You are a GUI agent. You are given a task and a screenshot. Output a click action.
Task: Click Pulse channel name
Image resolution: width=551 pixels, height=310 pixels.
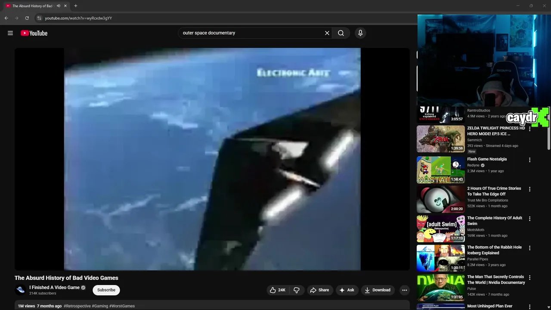472,289
